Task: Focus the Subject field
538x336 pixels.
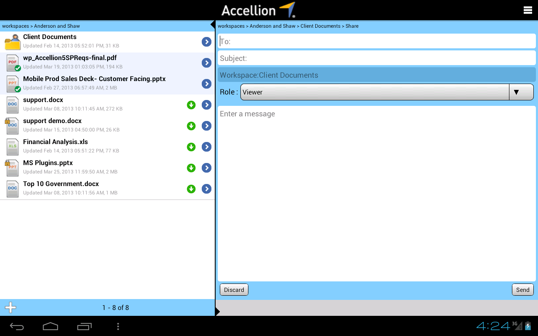Action: [377, 58]
